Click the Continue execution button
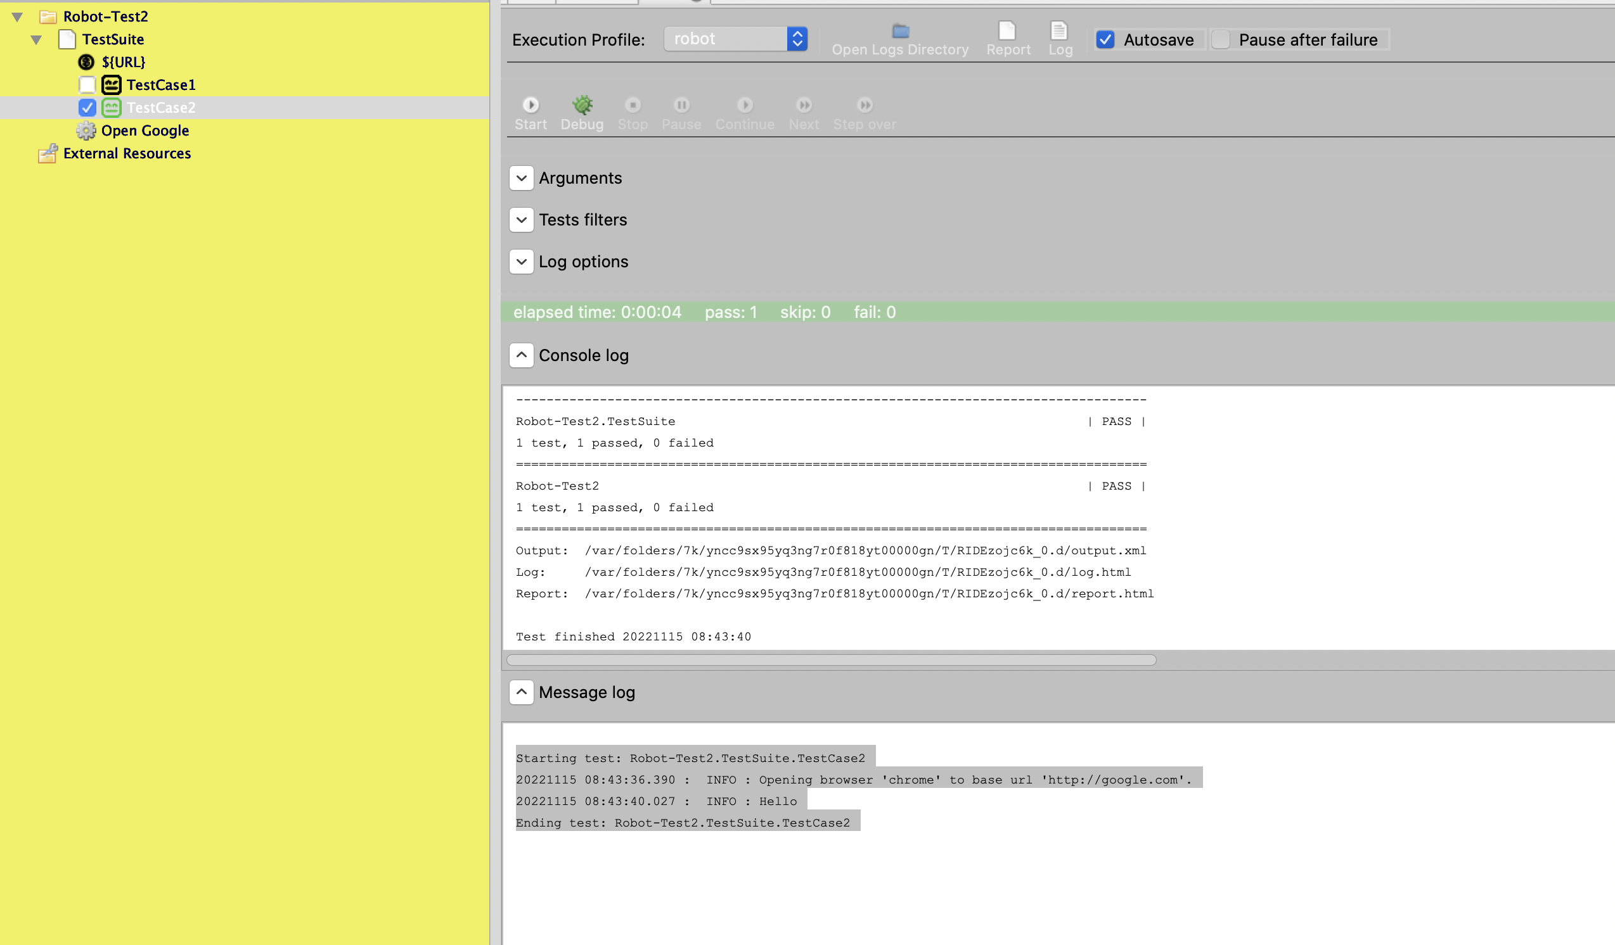Image resolution: width=1615 pixels, height=945 pixels. 745,114
